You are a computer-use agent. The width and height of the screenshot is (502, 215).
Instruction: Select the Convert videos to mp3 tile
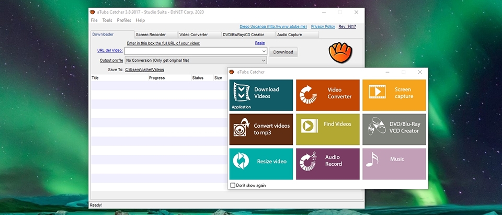click(x=261, y=129)
